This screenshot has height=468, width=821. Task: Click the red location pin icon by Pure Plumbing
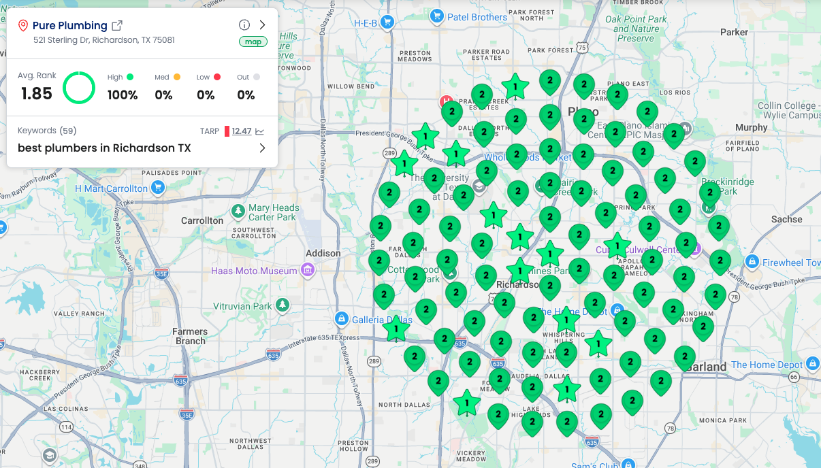coord(22,26)
